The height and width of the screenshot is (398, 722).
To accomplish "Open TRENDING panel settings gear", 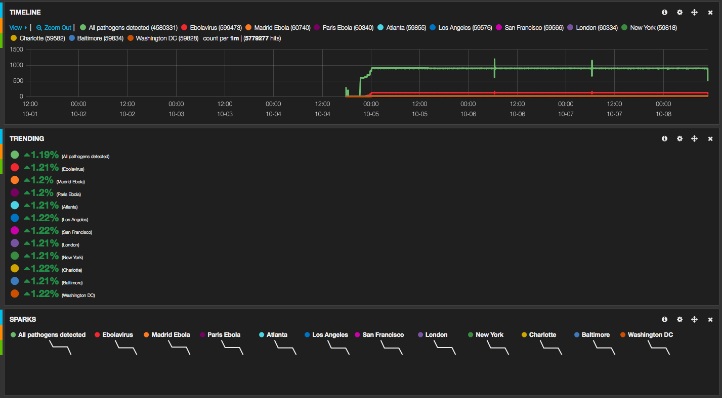I will pyautogui.click(x=679, y=138).
